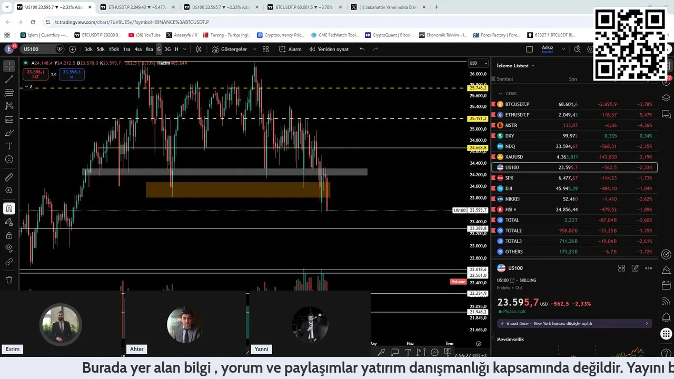This screenshot has width=674, height=379.
Task: Open the Forex Factory bookmark
Action: point(496,35)
